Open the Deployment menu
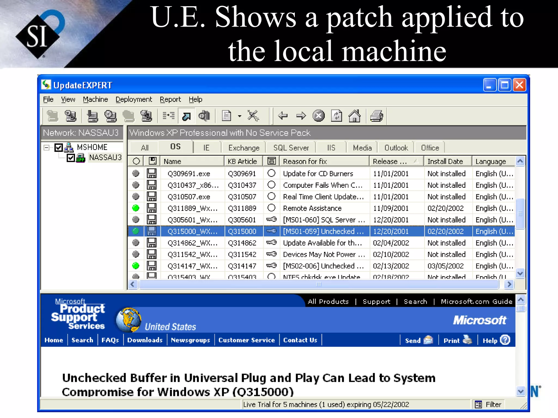 click(x=134, y=99)
